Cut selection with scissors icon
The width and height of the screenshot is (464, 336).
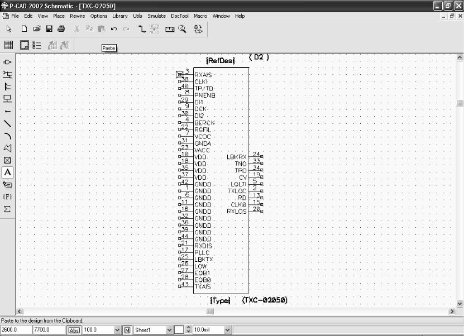pos(77,28)
